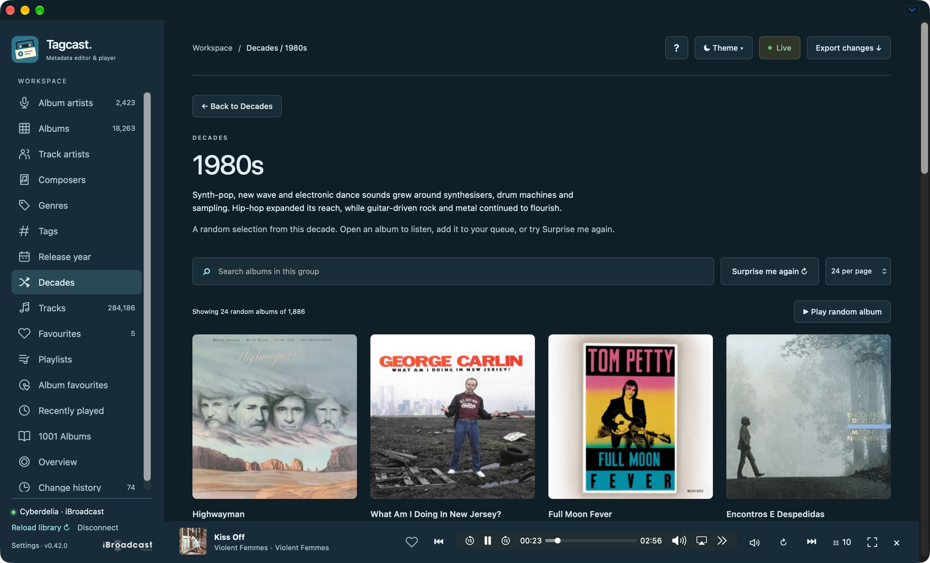
Task: Toggle fullscreen player view
Action: (x=872, y=542)
